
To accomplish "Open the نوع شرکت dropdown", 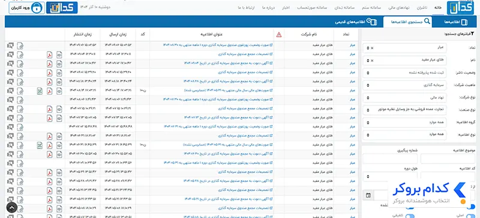I will pos(404,98).
